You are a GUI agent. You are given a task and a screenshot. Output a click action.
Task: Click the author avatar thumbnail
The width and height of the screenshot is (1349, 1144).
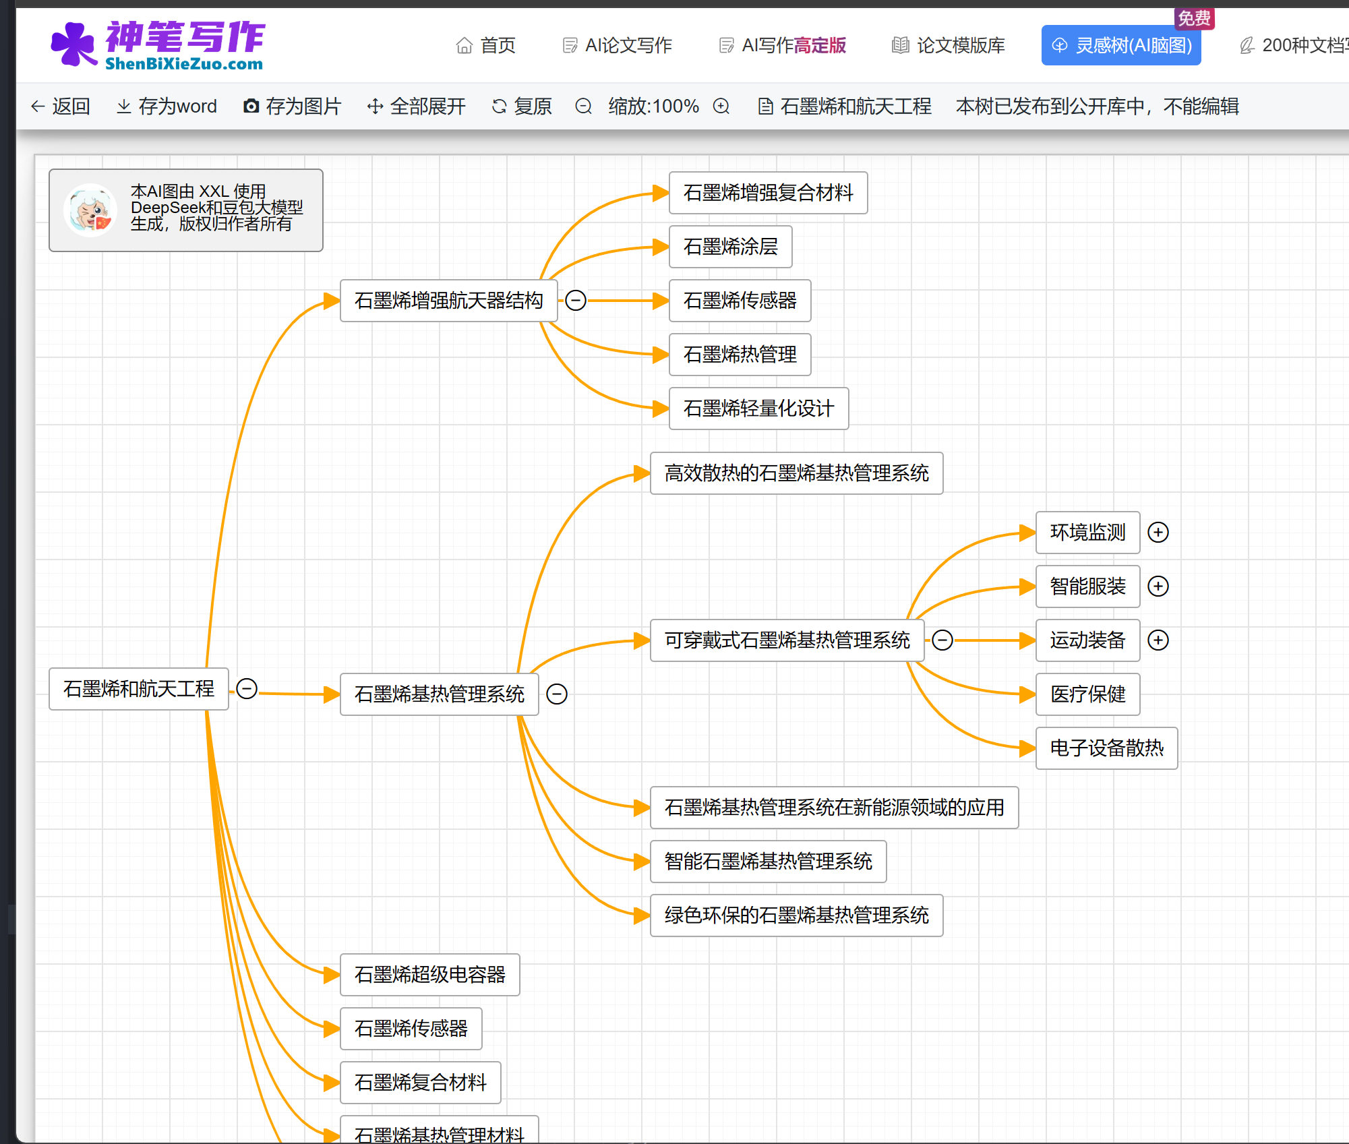pyautogui.click(x=90, y=210)
